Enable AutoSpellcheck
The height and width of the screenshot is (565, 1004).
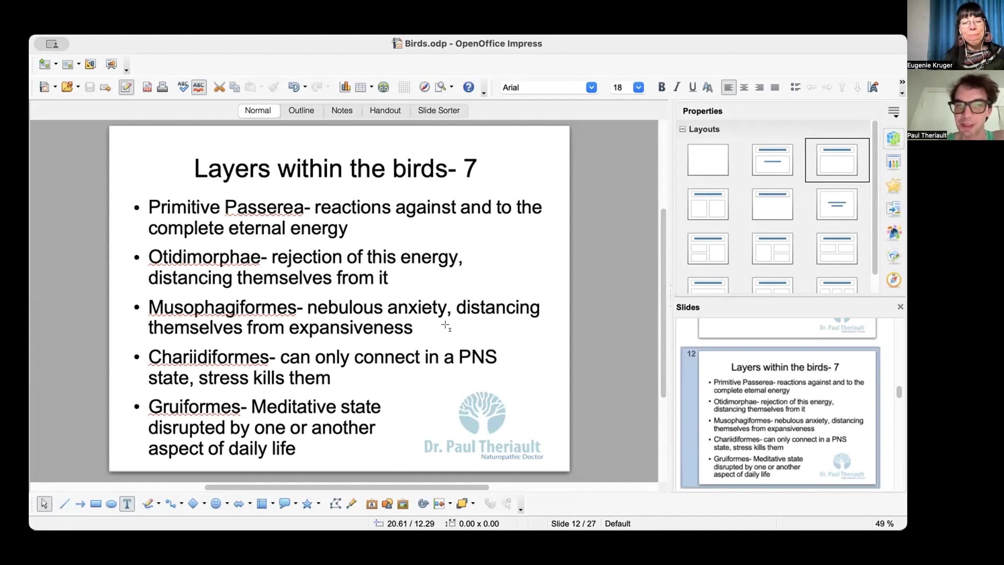click(x=199, y=87)
